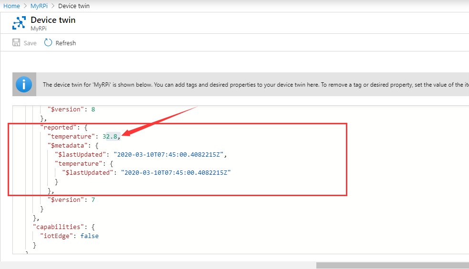This screenshot has height=269, width=469.
Task: Click the "$version": 7 value
Action: [x=93, y=200]
